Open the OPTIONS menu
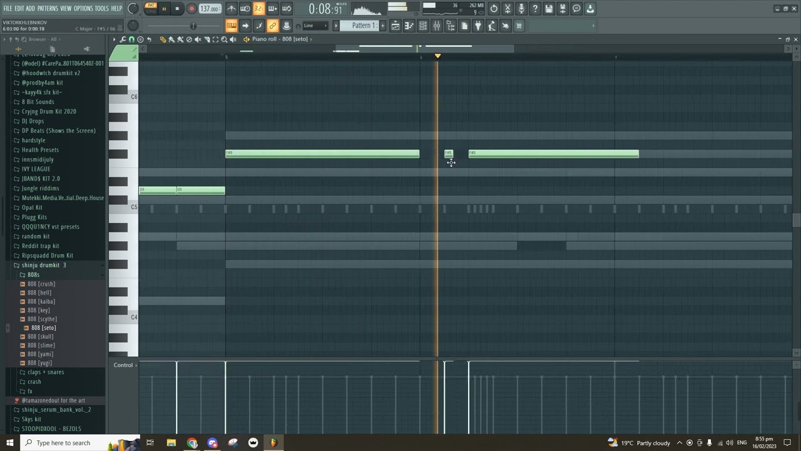The image size is (801, 451). coord(83,8)
